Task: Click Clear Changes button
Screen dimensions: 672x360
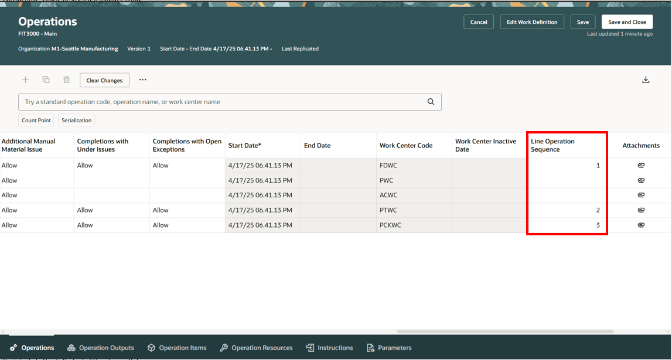Action: pos(104,80)
